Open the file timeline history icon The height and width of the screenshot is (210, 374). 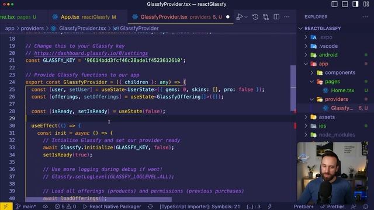[255, 17]
